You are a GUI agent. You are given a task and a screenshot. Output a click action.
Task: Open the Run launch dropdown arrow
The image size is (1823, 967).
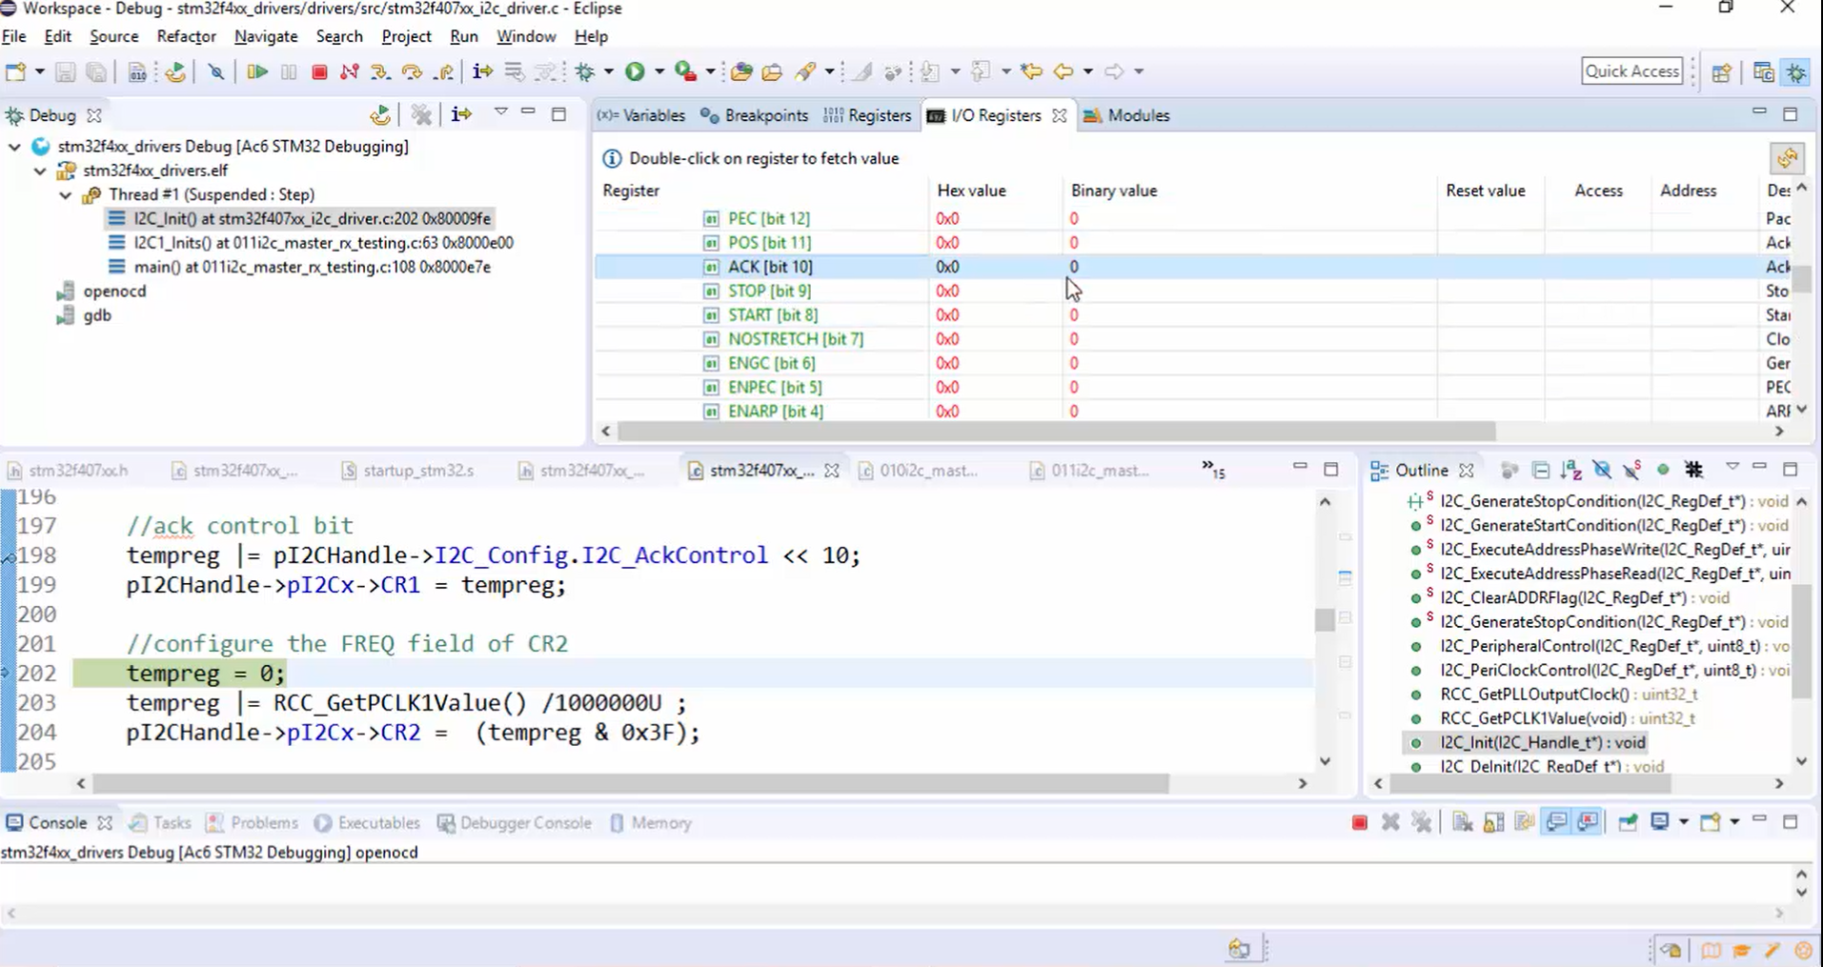658,71
